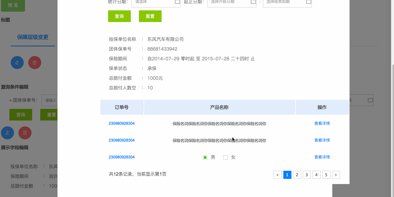
Task: Switch to the 保障层级变更 tab
Action: (x=33, y=37)
